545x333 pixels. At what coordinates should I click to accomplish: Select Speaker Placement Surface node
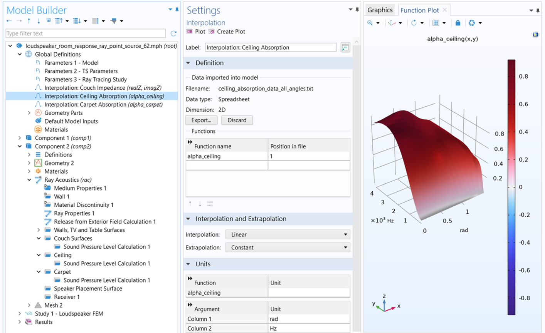tap(88, 288)
